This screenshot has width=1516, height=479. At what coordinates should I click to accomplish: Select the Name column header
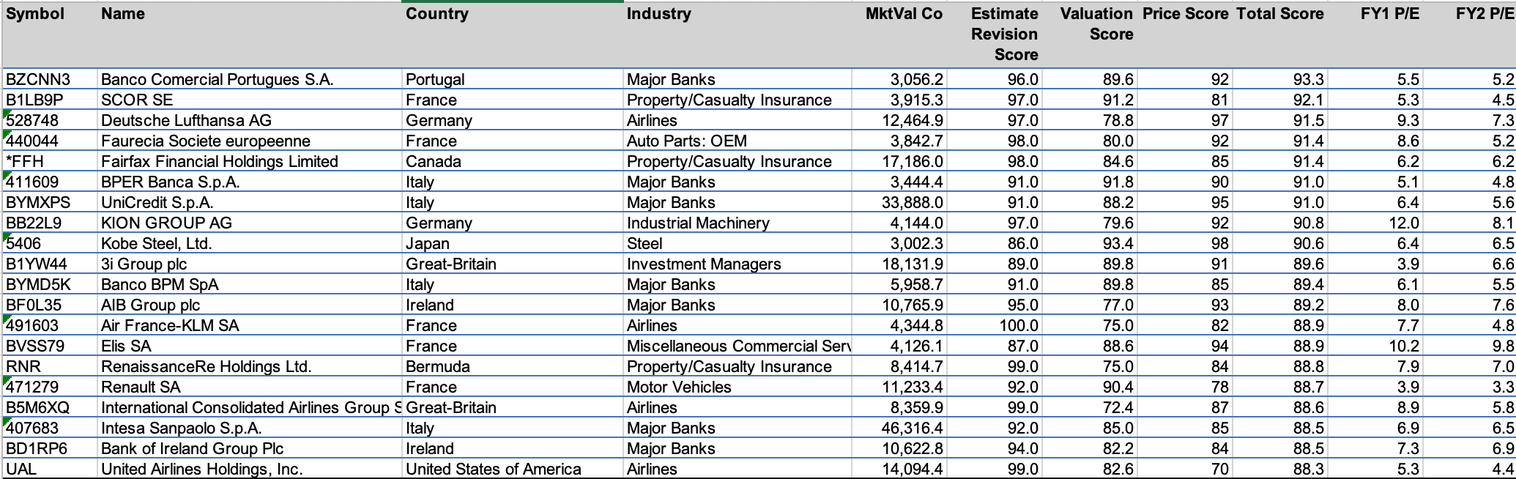pyautogui.click(x=249, y=34)
